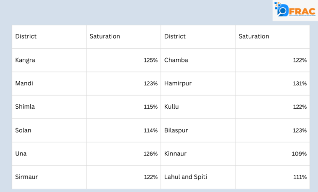Select the Bilaspur district cell
318x192 pixels.
point(176,130)
